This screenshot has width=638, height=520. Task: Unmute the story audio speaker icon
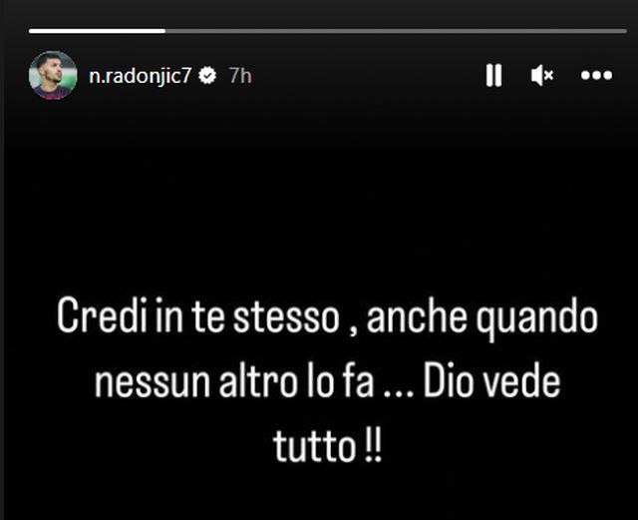tap(542, 76)
